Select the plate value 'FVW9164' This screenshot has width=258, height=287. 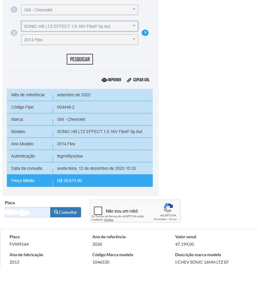pos(19,245)
